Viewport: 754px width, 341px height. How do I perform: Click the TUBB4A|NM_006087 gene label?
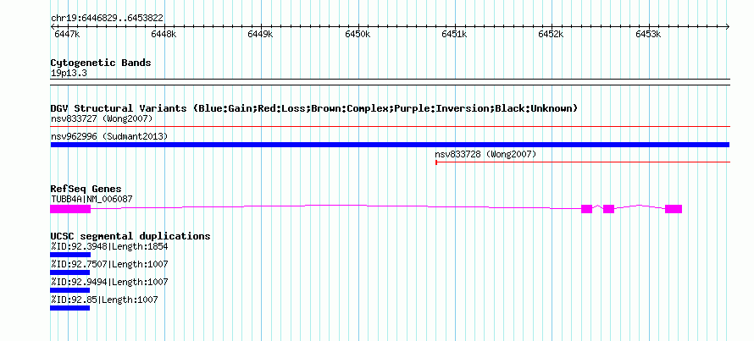point(91,199)
